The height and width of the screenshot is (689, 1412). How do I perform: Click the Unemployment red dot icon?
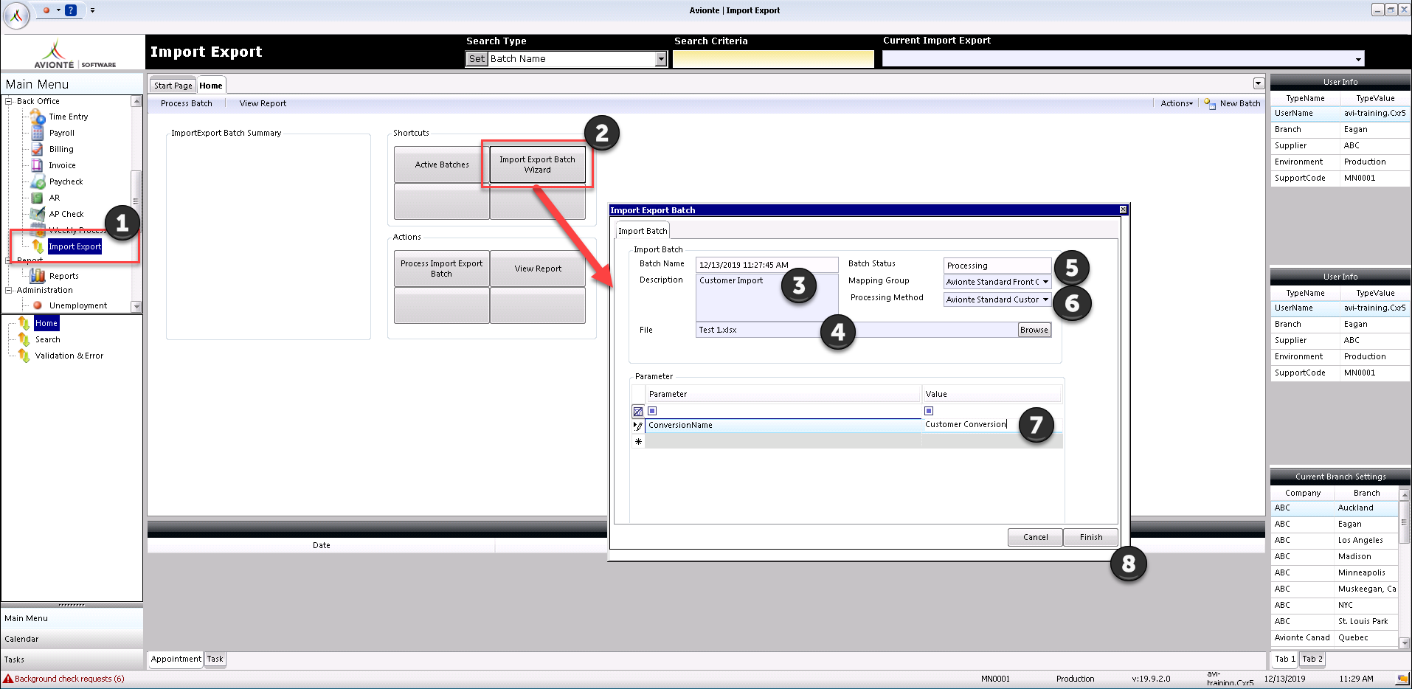click(38, 305)
